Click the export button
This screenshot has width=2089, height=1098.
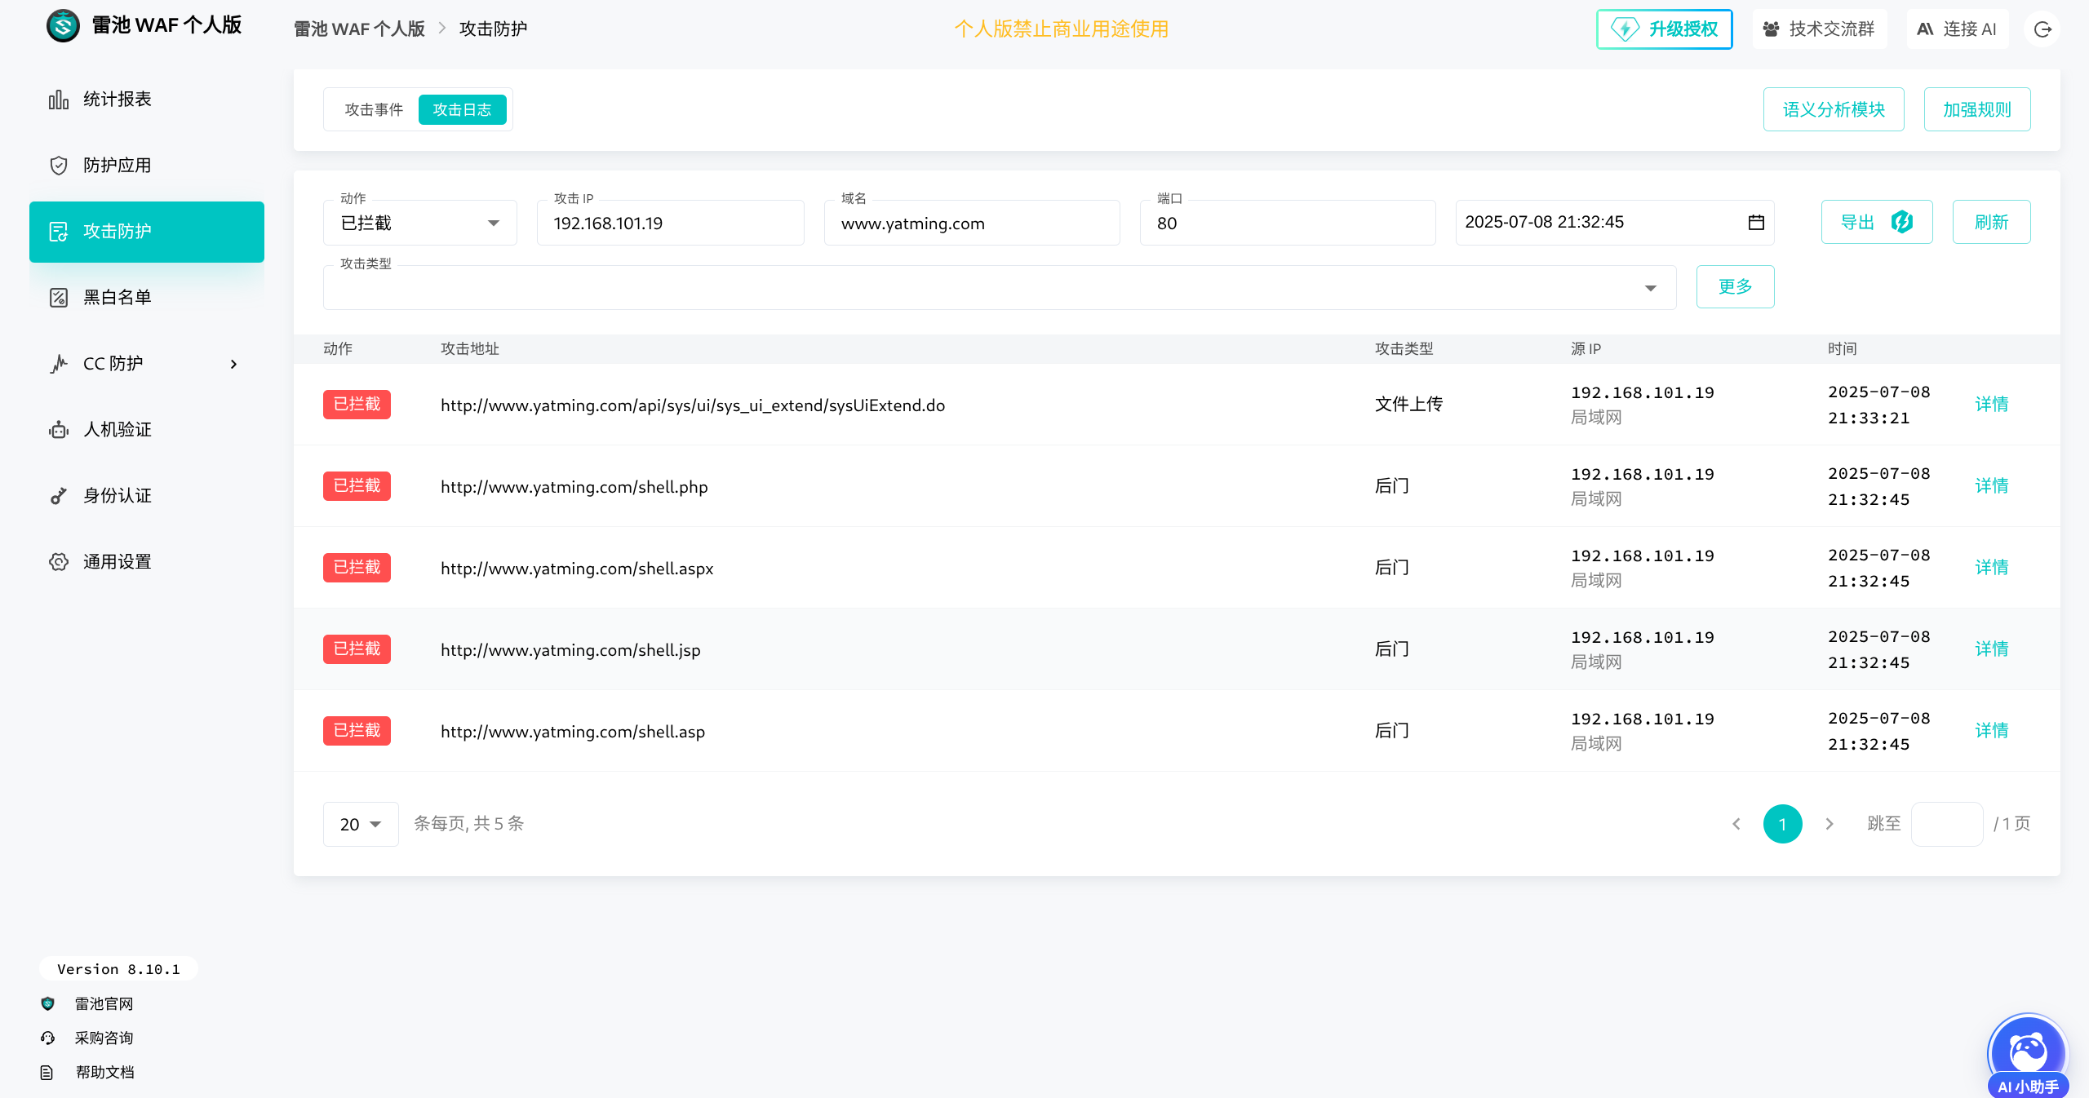point(1876,222)
